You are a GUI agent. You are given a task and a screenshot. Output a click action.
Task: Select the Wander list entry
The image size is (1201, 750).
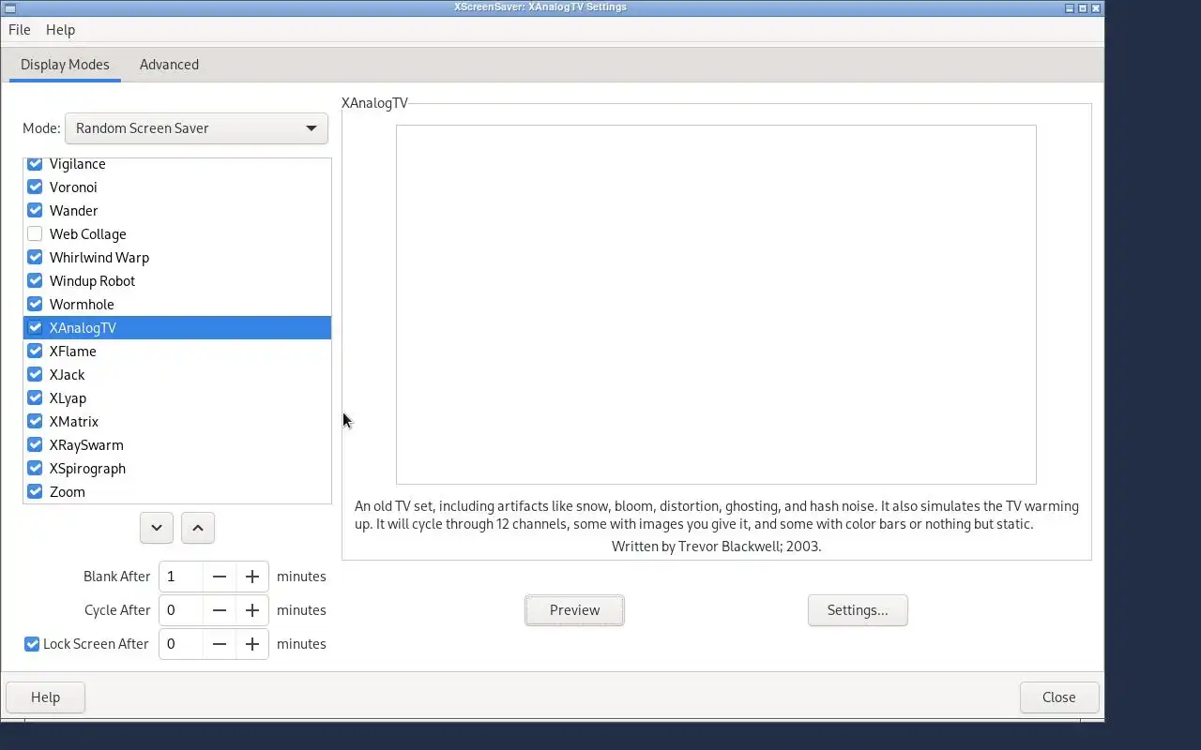coord(177,211)
